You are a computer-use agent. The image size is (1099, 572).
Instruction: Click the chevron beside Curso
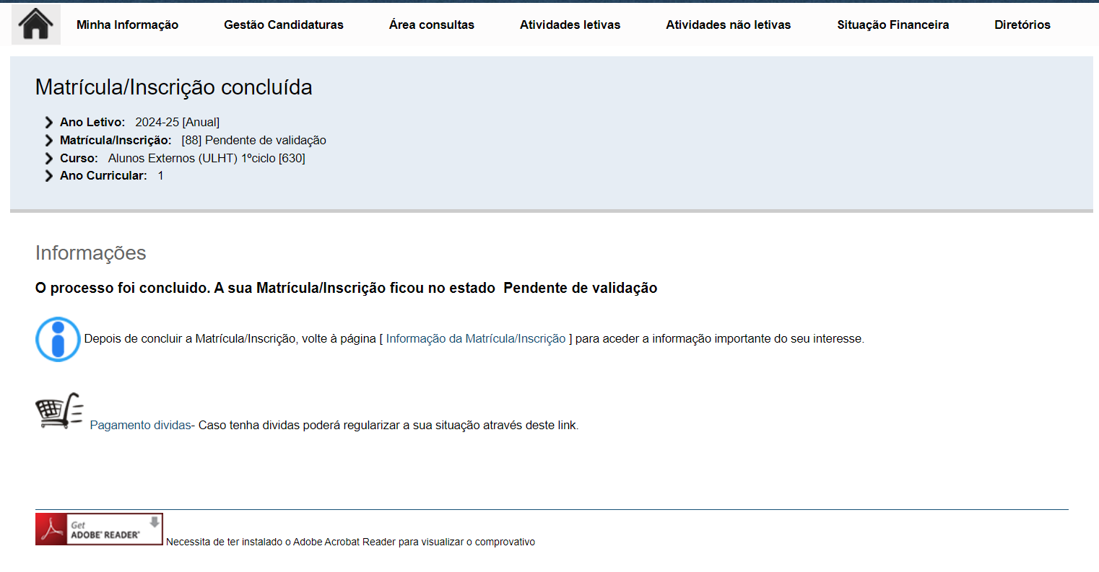[x=48, y=158]
